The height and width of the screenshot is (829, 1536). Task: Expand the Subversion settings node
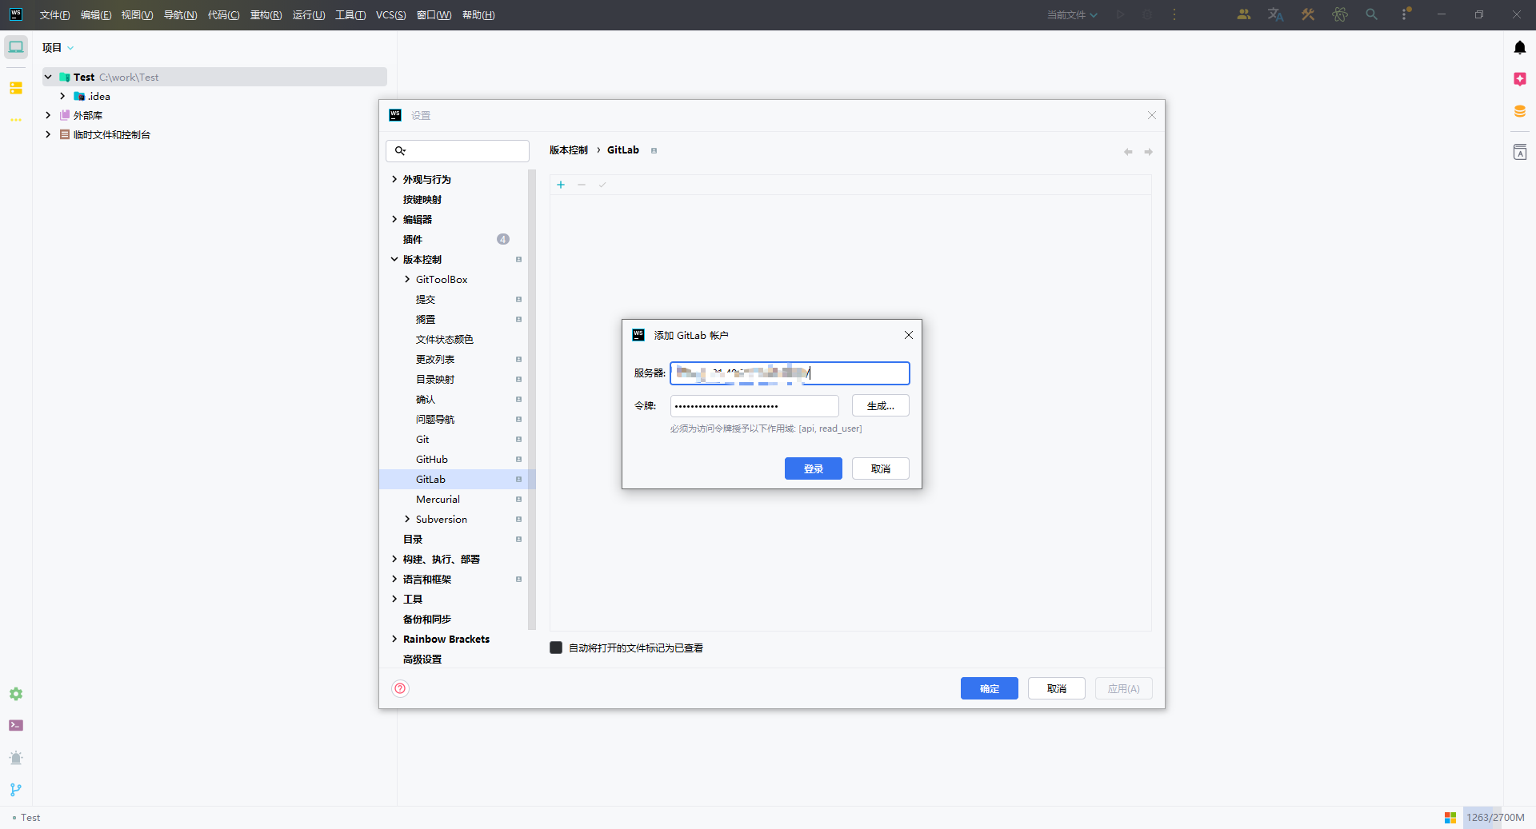pyautogui.click(x=407, y=519)
